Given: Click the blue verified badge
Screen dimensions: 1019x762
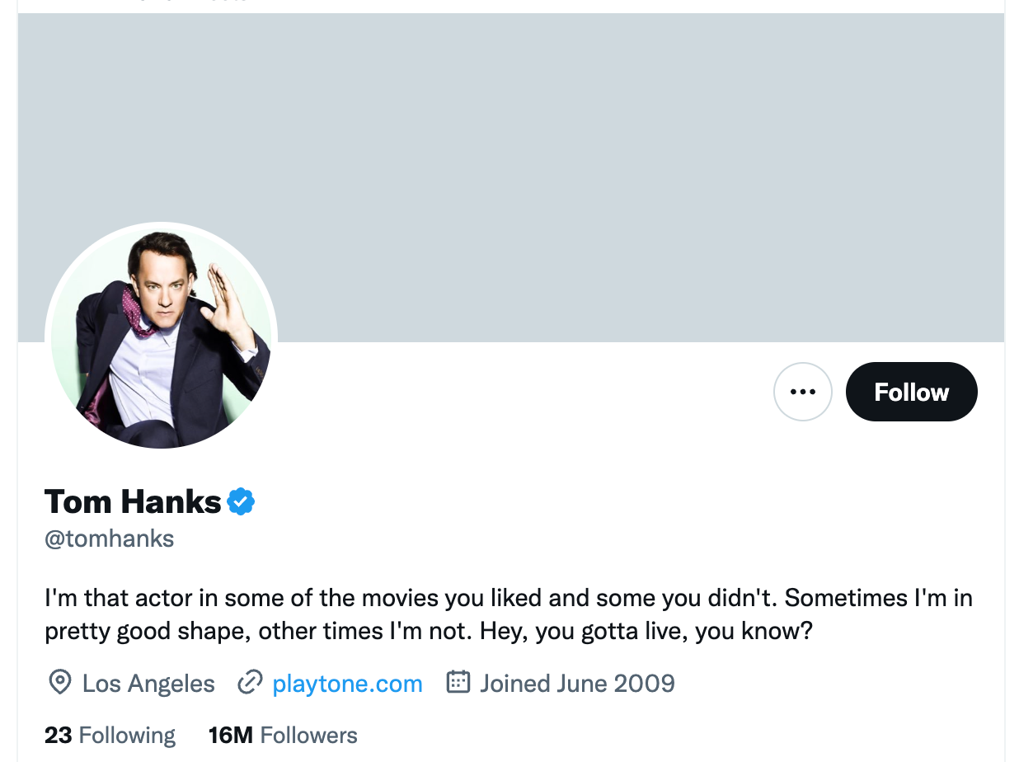Looking at the screenshot, I should 241,501.
